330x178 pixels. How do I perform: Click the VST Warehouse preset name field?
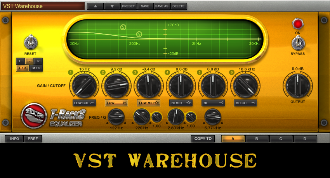(43, 6)
